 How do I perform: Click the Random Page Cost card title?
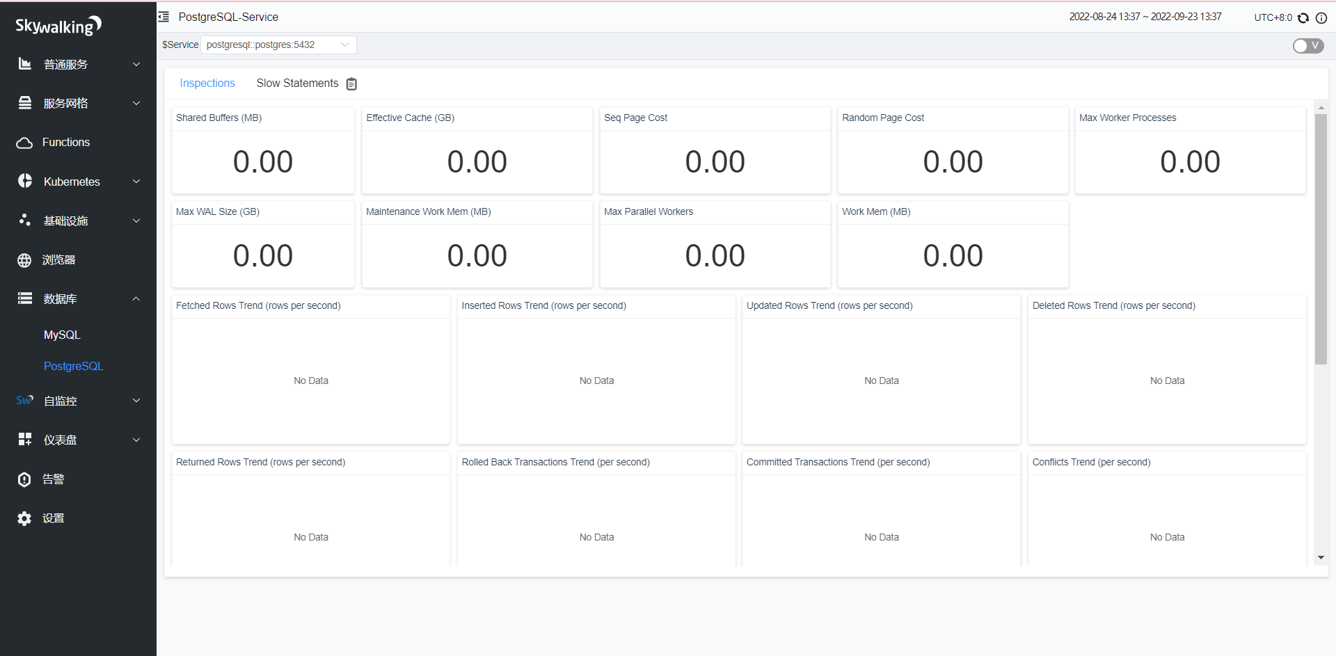pyautogui.click(x=883, y=118)
